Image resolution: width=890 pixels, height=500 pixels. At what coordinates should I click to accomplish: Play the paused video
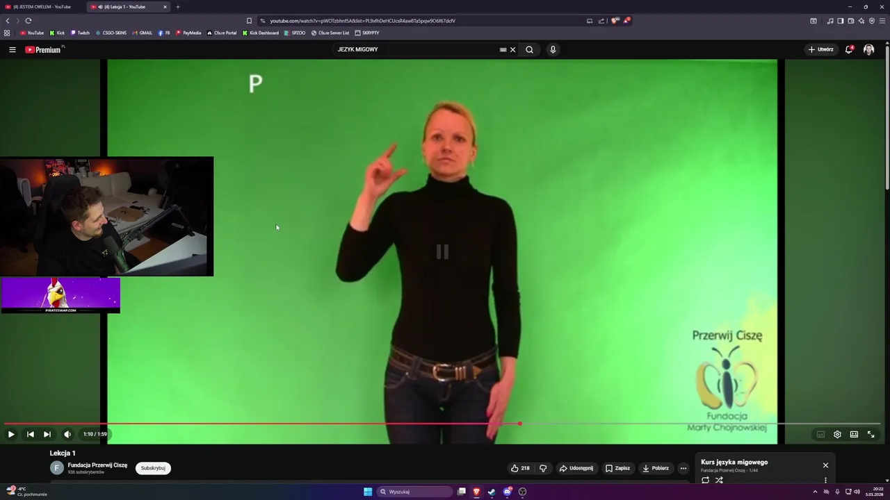(11, 434)
